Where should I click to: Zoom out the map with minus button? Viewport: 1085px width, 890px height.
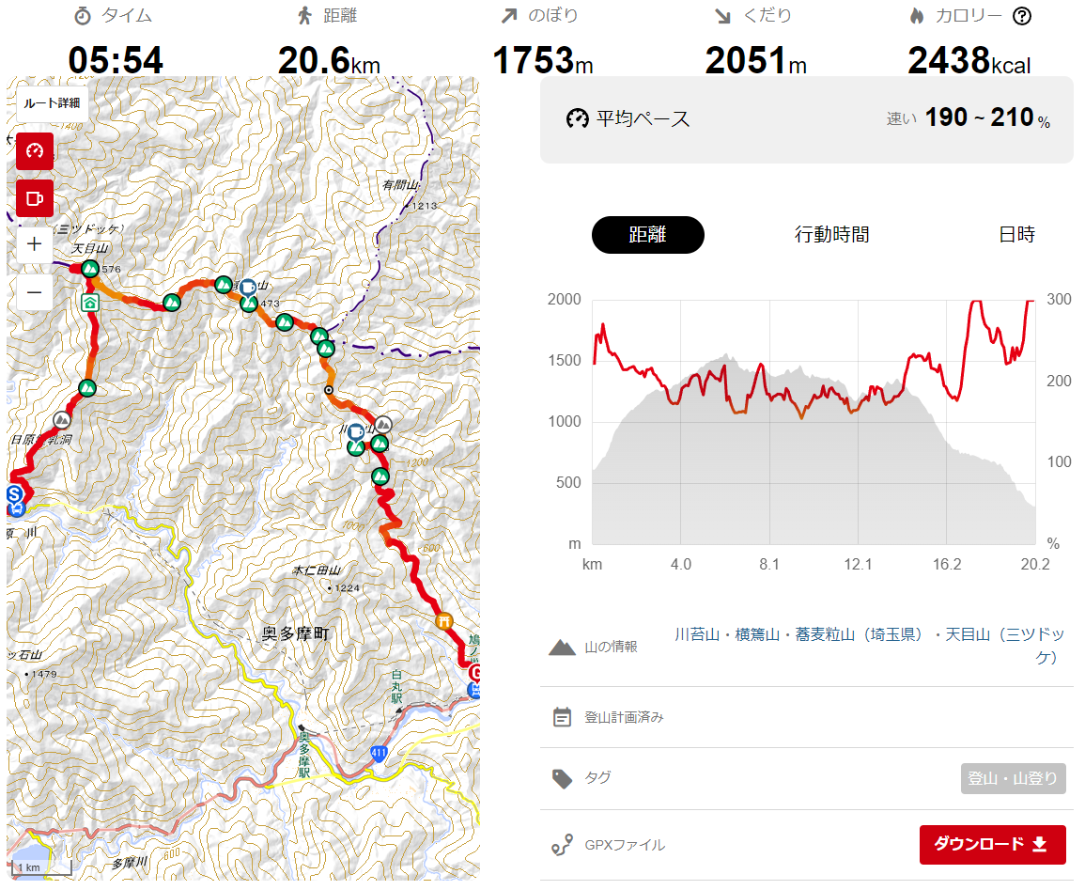pyautogui.click(x=35, y=292)
